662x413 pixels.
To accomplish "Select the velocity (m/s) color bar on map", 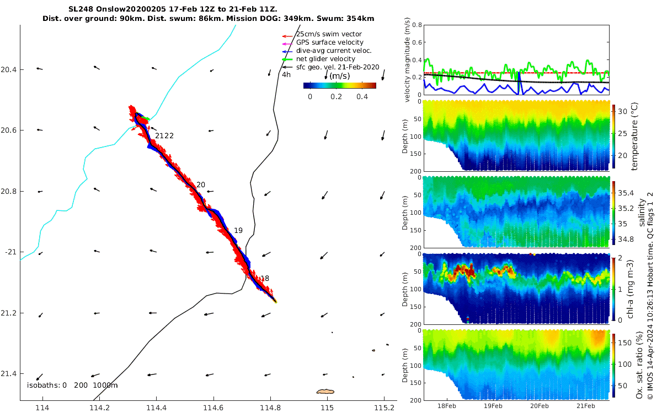I will [x=340, y=85].
